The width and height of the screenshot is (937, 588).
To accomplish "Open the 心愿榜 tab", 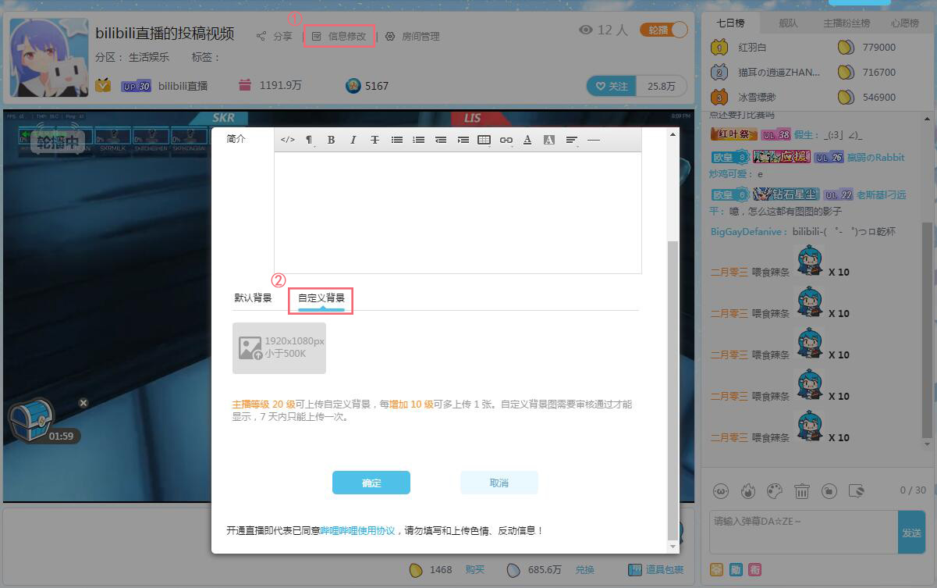I will pos(905,23).
